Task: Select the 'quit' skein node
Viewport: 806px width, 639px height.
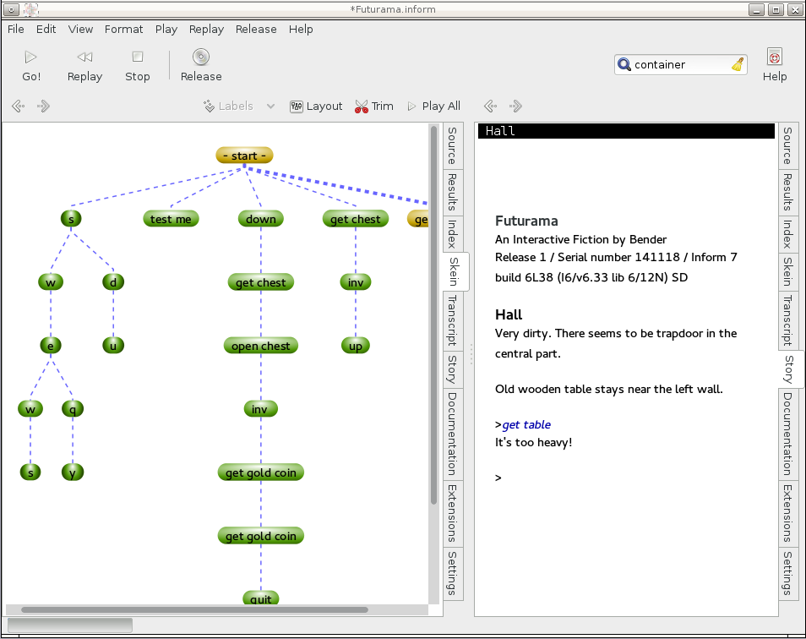Action: coord(260,598)
